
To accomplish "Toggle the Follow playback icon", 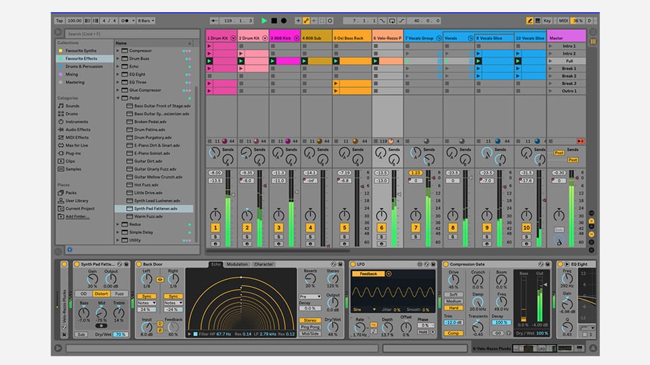I will pos(214,20).
